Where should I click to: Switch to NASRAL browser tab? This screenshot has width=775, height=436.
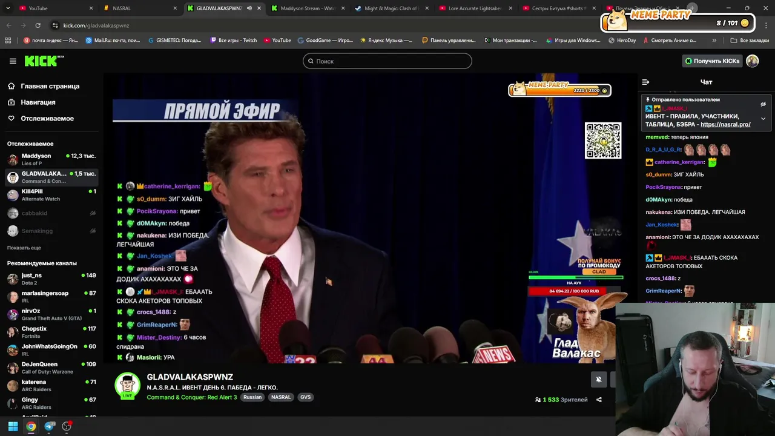click(136, 8)
